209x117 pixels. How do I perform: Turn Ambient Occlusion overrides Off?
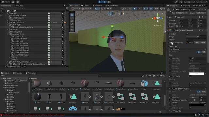pos(204,92)
